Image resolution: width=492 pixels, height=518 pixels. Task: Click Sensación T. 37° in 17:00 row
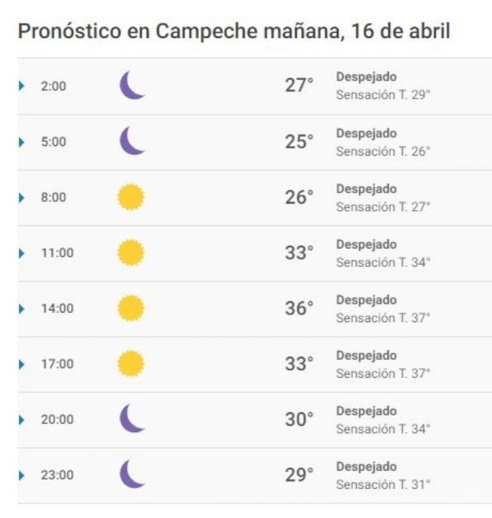tap(383, 374)
